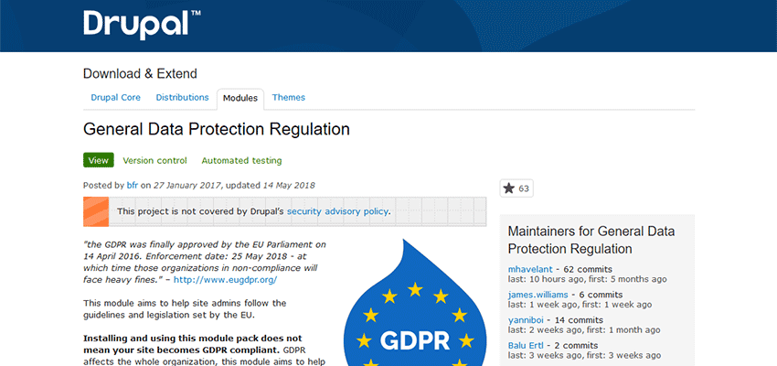The width and height of the screenshot is (777, 366).
Task: Switch to the Distributions tab
Action: click(x=183, y=98)
